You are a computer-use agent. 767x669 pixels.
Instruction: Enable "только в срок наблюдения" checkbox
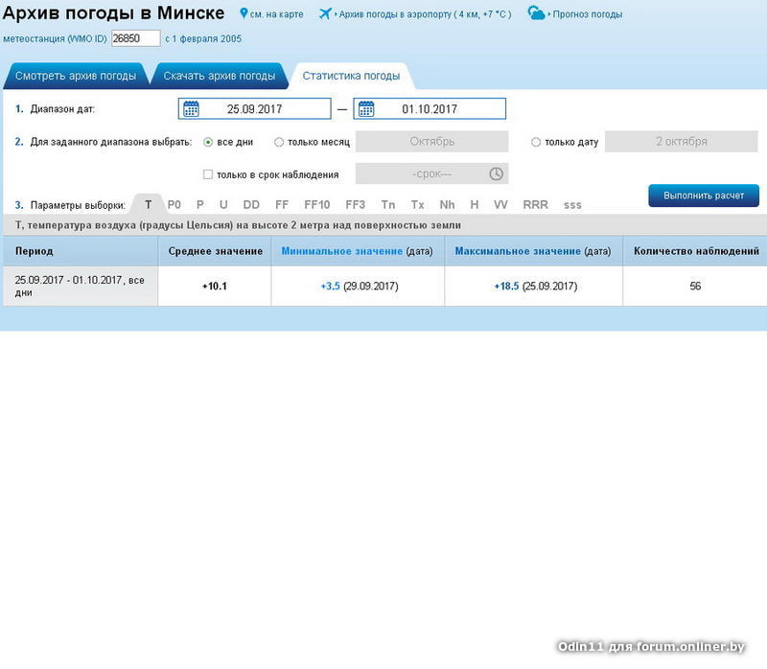[x=208, y=174]
